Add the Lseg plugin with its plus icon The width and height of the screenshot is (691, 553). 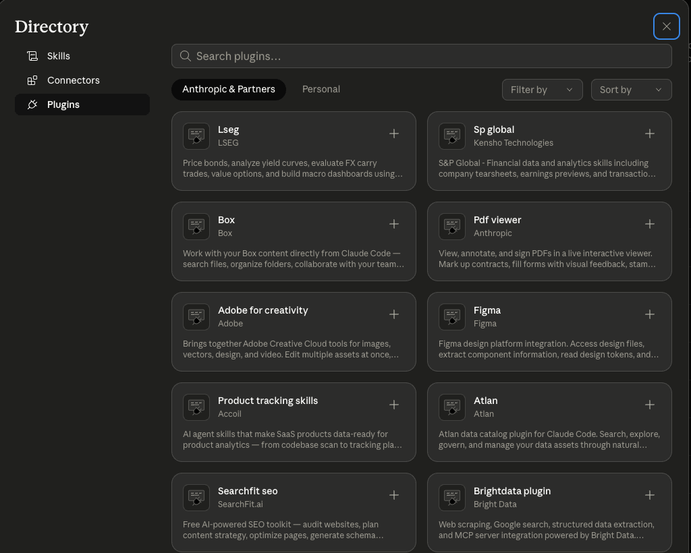click(394, 134)
